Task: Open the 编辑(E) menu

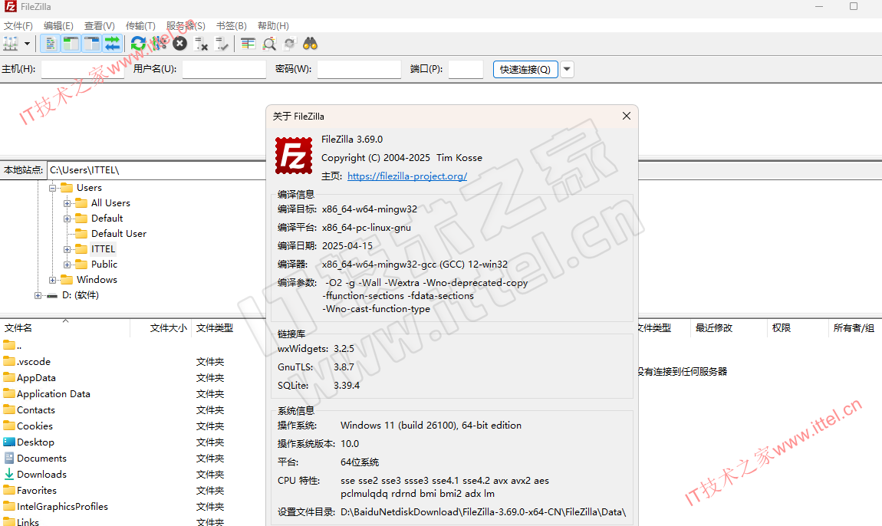Action: coord(58,26)
